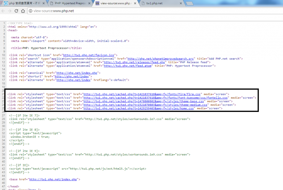Open shorturl php.net/index link on line 16
Image resolution: width=283 pixels, height=190 pixels.
[72, 76]
